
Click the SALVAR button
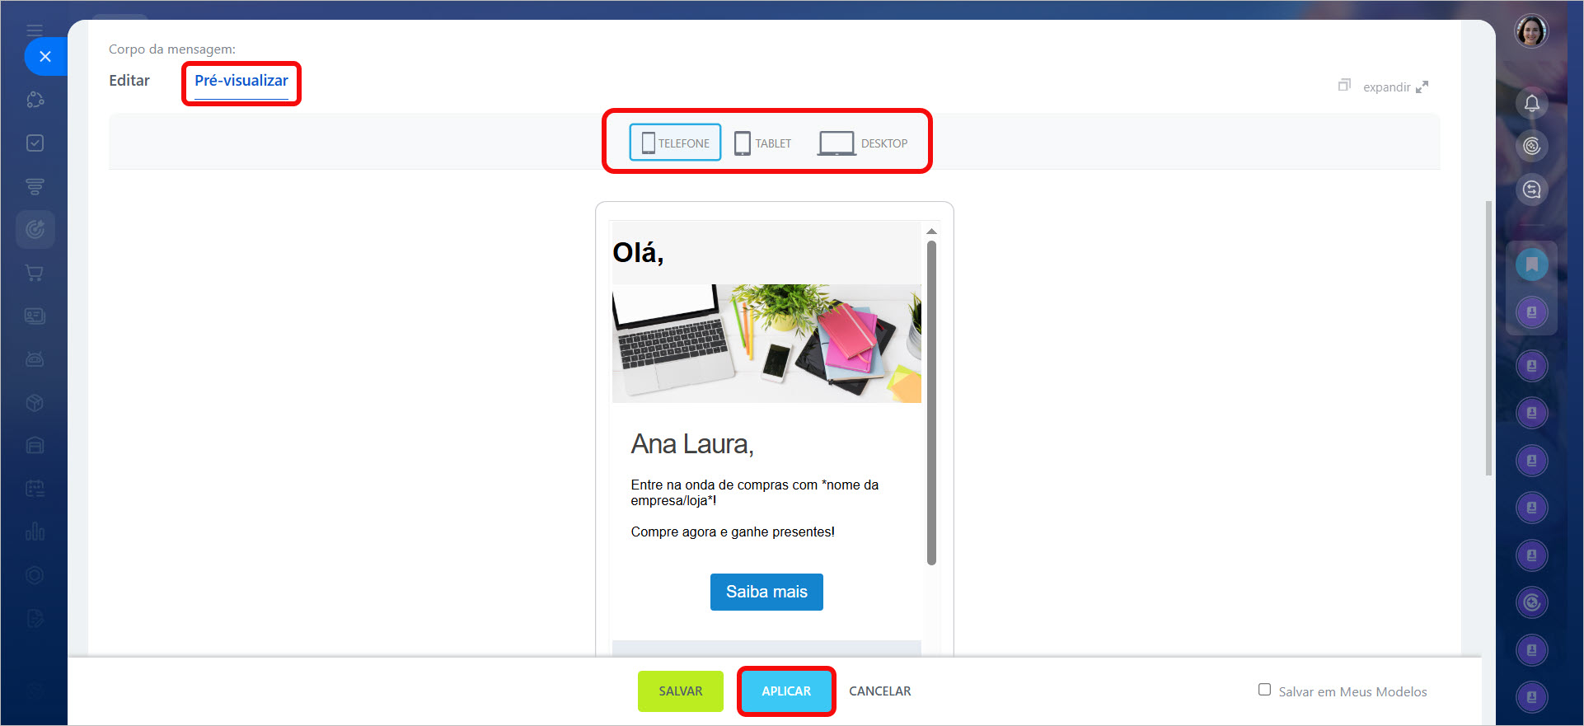pyautogui.click(x=681, y=691)
